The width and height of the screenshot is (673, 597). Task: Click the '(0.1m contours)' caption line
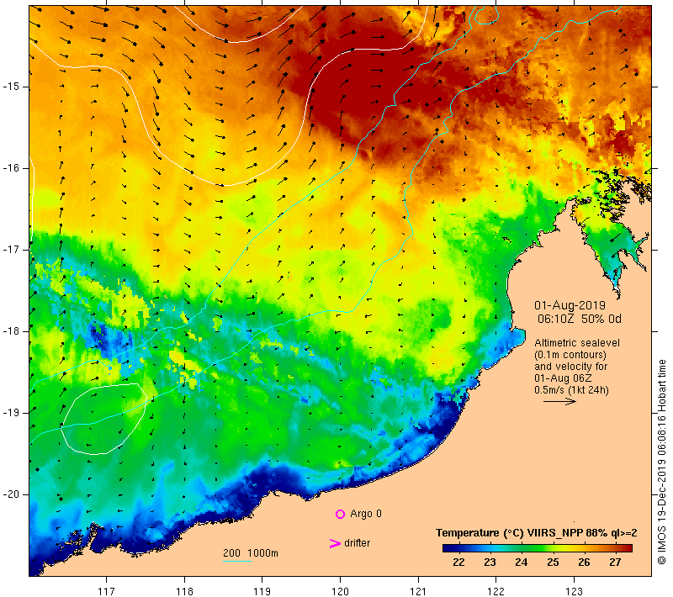[x=570, y=355]
